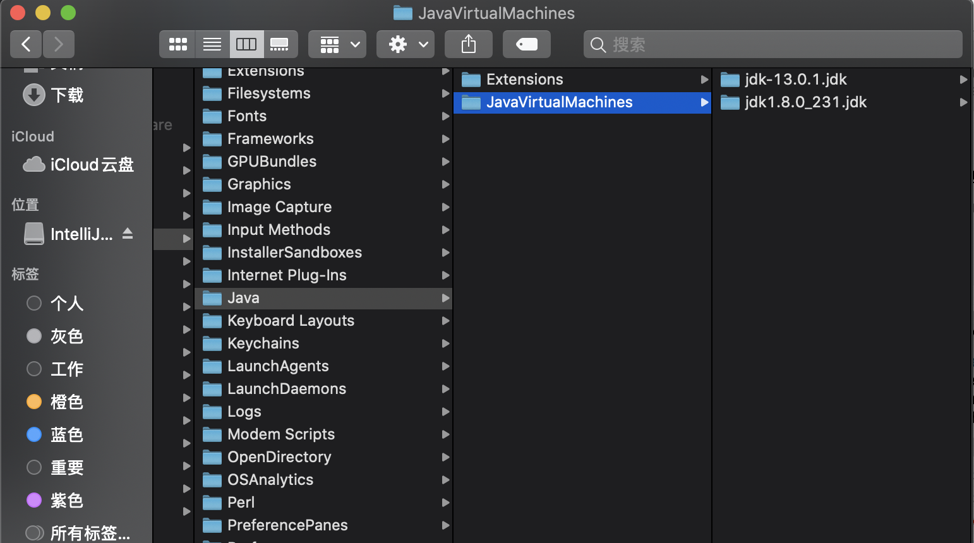
Task: Select the jdk-13.0.1.jdk folder
Action: tap(842, 80)
